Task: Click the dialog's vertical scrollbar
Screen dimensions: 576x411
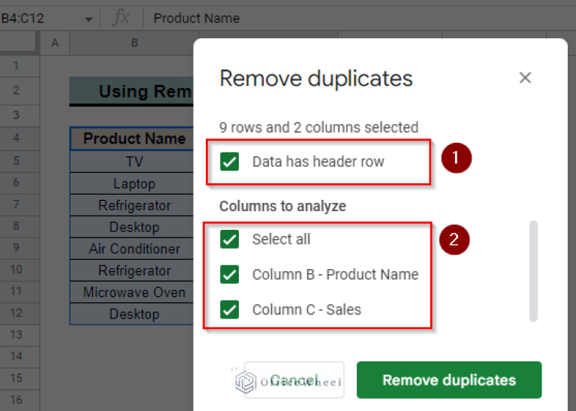Action: [x=533, y=270]
